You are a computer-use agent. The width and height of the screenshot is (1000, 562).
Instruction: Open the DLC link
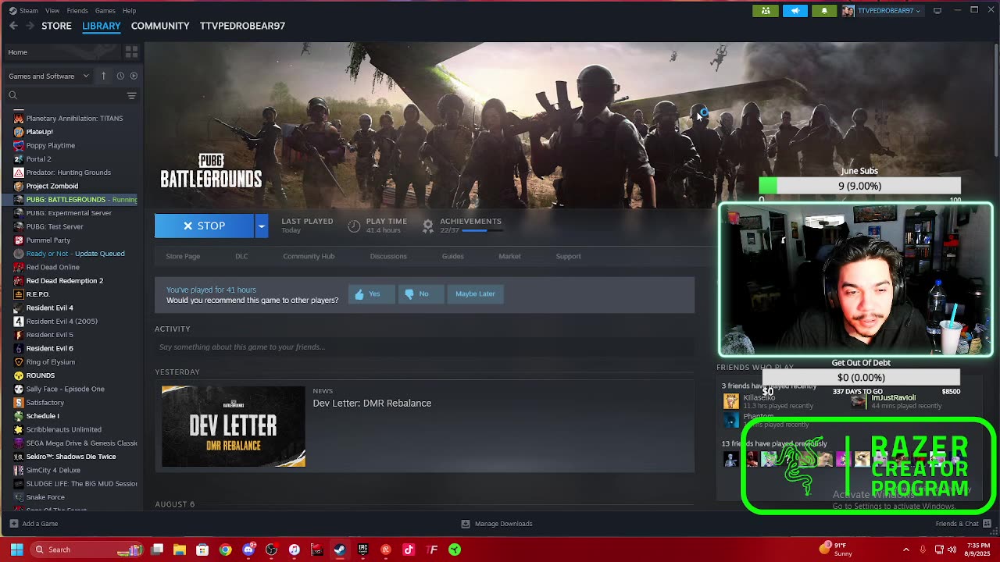[x=241, y=256]
